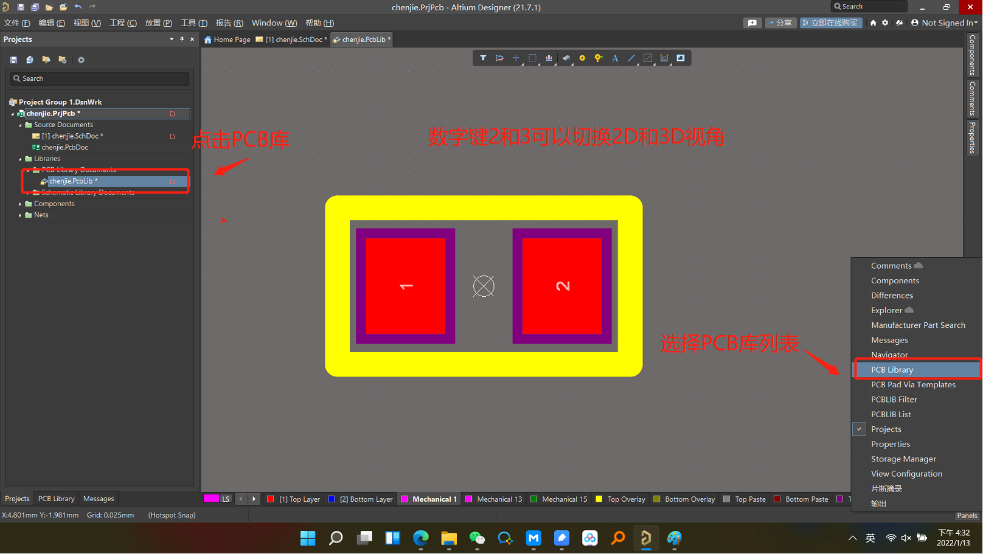Image resolution: width=983 pixels, height=554 pixels.
Task: Undo the last action
Action: pyautogui.click(x=78, y=7)
